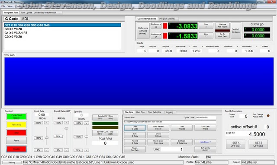Increase SRO% with plus button

point(87,123)
